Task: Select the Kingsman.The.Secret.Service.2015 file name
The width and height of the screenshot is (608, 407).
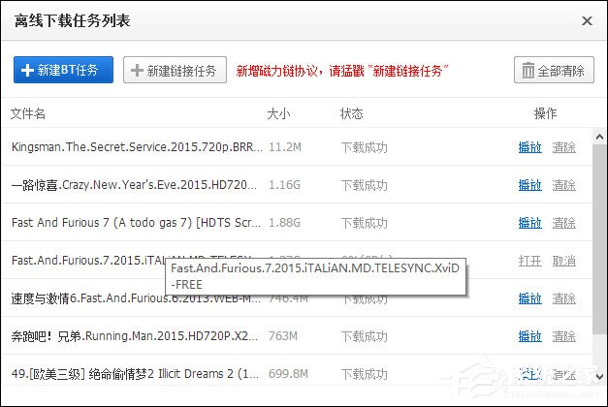Action: (137, 147)
